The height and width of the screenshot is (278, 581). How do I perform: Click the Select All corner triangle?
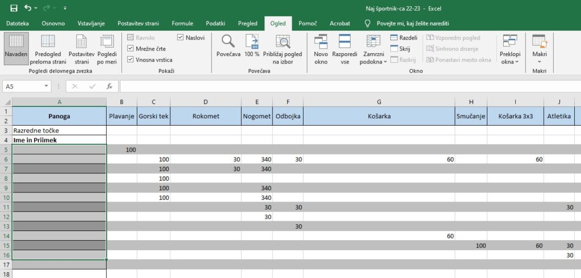point(7,102)
